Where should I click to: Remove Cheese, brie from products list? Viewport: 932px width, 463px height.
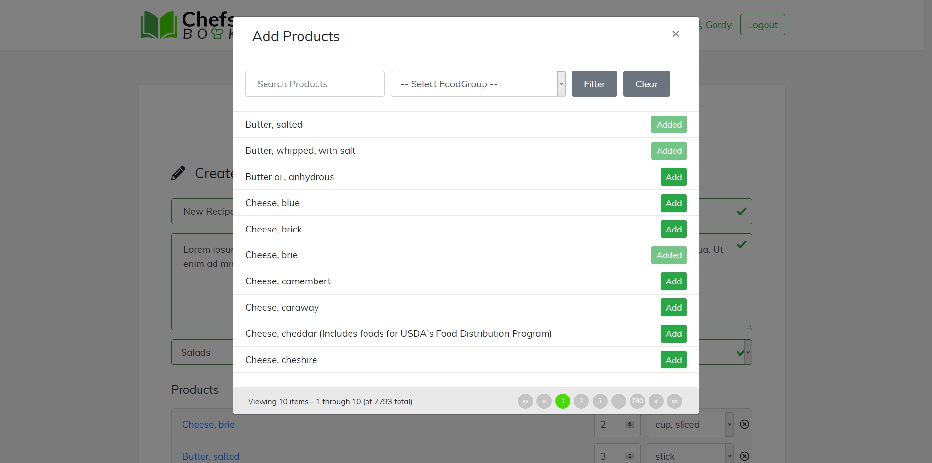[x=744, y=424]
